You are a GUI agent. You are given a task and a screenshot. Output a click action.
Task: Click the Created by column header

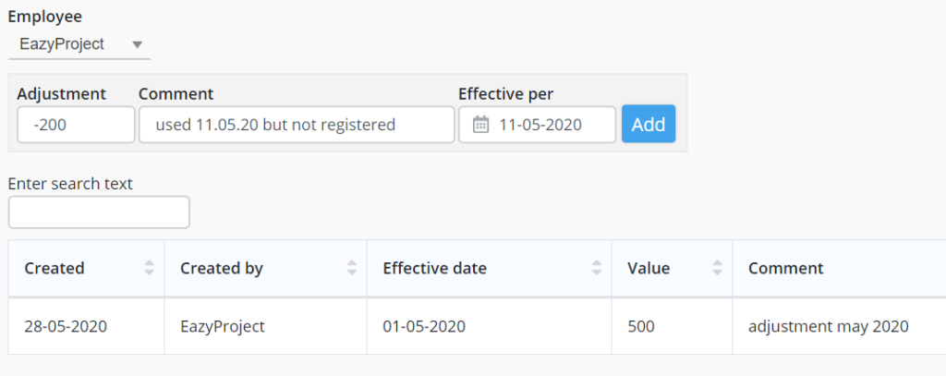pyautogui.click(x=265, y=269)
